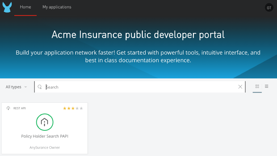Switch to list view layout
The height and width of the screenshot is (156, 277).
(x=267, y=86)
